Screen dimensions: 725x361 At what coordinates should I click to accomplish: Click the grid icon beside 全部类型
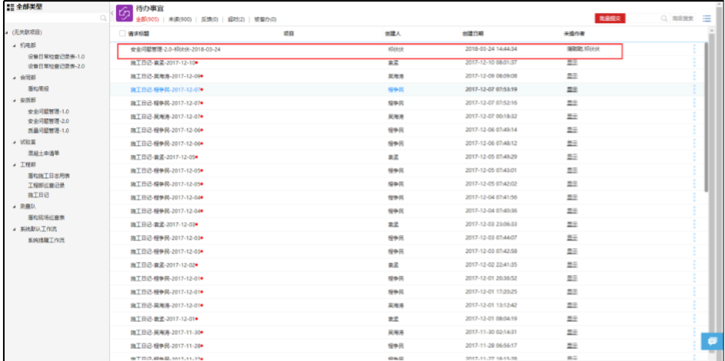coord(10,6)
